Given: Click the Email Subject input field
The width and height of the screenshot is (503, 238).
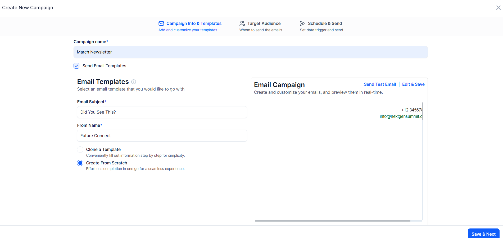Looking at the screenshot, I should pyautogui.click(x=162, y=112).
